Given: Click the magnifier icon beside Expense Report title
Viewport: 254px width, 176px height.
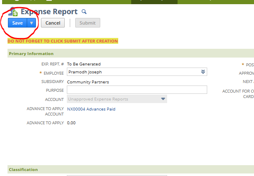Looking at the screenshot, I should (84, 12).
